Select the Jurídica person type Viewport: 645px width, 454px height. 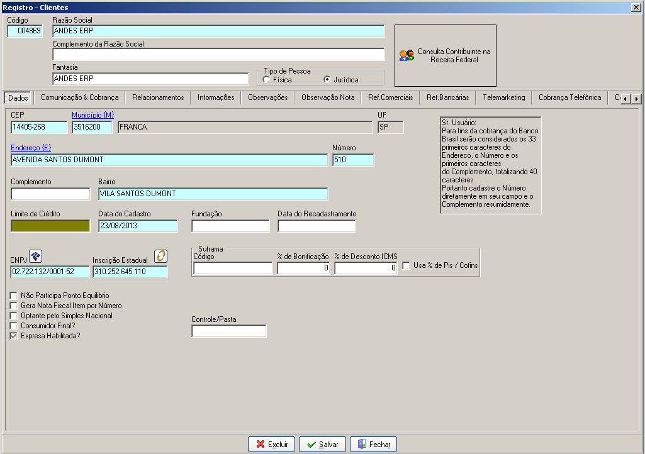point(327,79)
